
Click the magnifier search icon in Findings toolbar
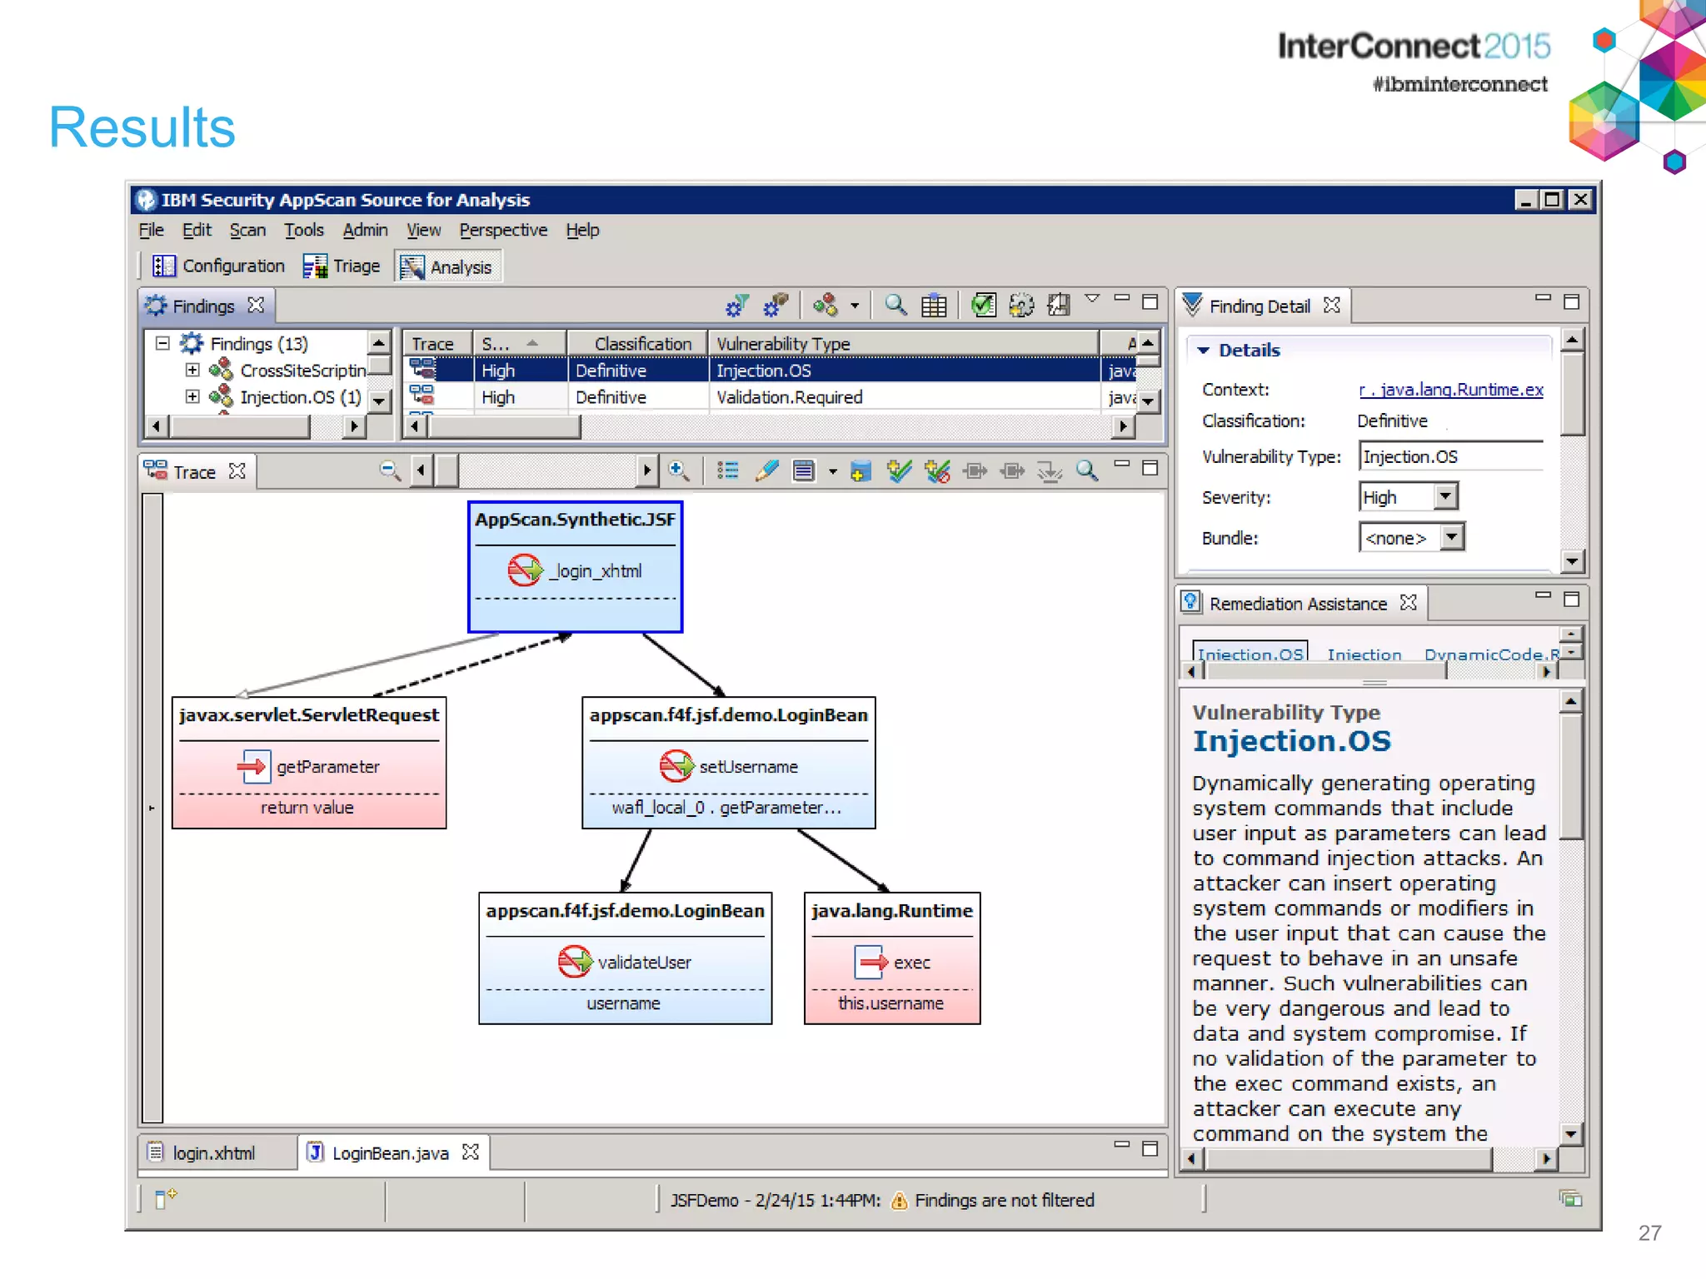[x=895, y=306]
